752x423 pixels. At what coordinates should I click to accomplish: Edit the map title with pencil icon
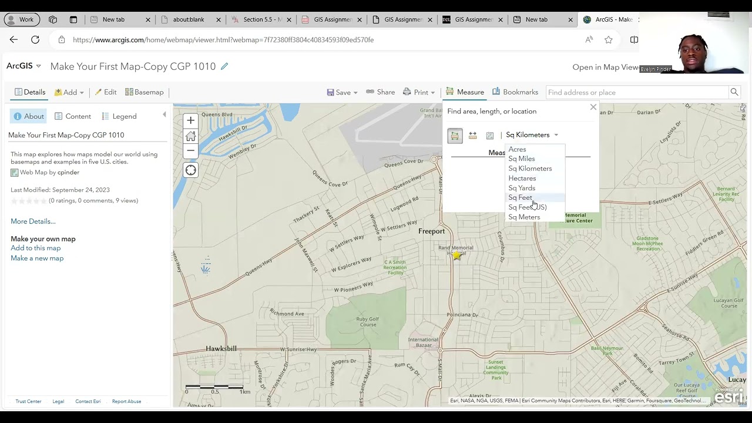coord(224,66)
